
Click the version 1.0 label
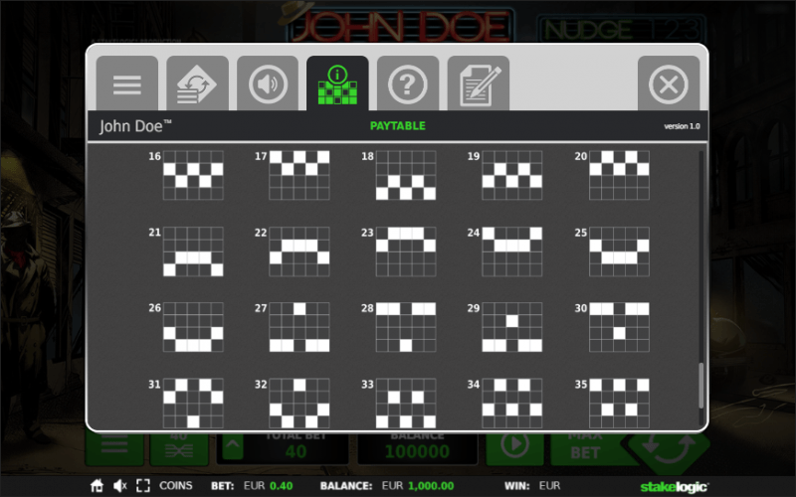(x=682, y=126)
